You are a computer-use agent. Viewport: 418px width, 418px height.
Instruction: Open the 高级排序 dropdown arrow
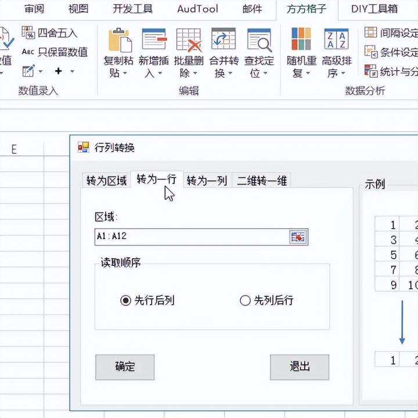[343, 73]
